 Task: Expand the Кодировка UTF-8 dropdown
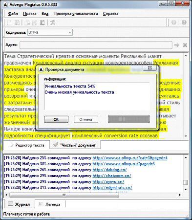click(x=70, y=32)
